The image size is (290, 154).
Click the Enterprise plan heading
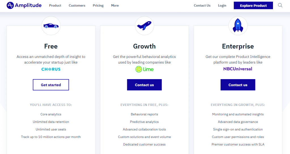[238, 46]
